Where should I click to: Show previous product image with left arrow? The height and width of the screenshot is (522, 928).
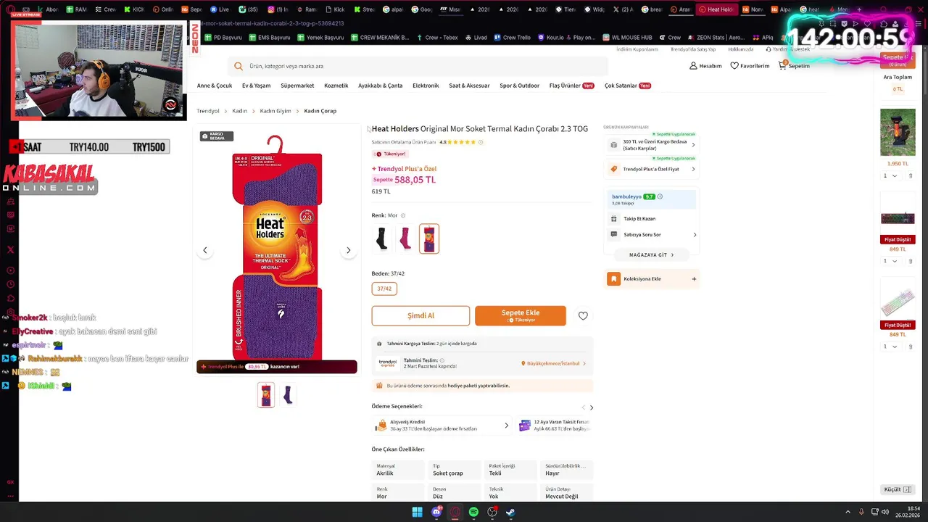[204, 250]
